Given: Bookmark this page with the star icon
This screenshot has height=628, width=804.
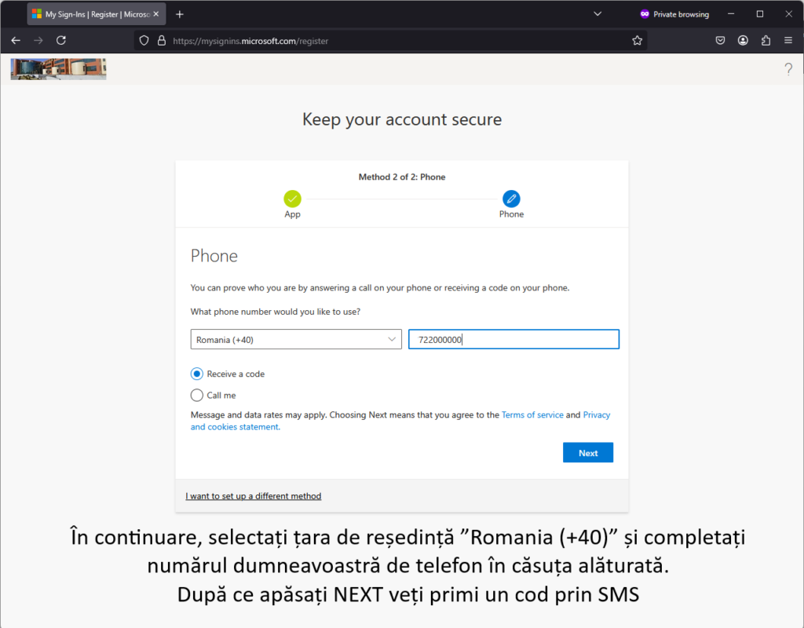Looking at the screenshot, I should [x=637, y=41].
